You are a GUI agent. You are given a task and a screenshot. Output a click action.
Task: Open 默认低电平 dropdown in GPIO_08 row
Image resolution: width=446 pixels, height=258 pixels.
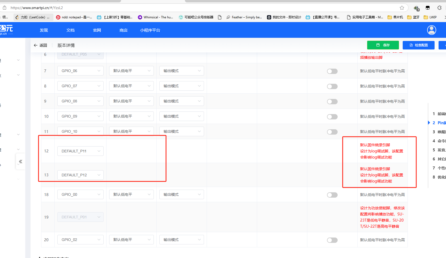[x=131, y=101]
